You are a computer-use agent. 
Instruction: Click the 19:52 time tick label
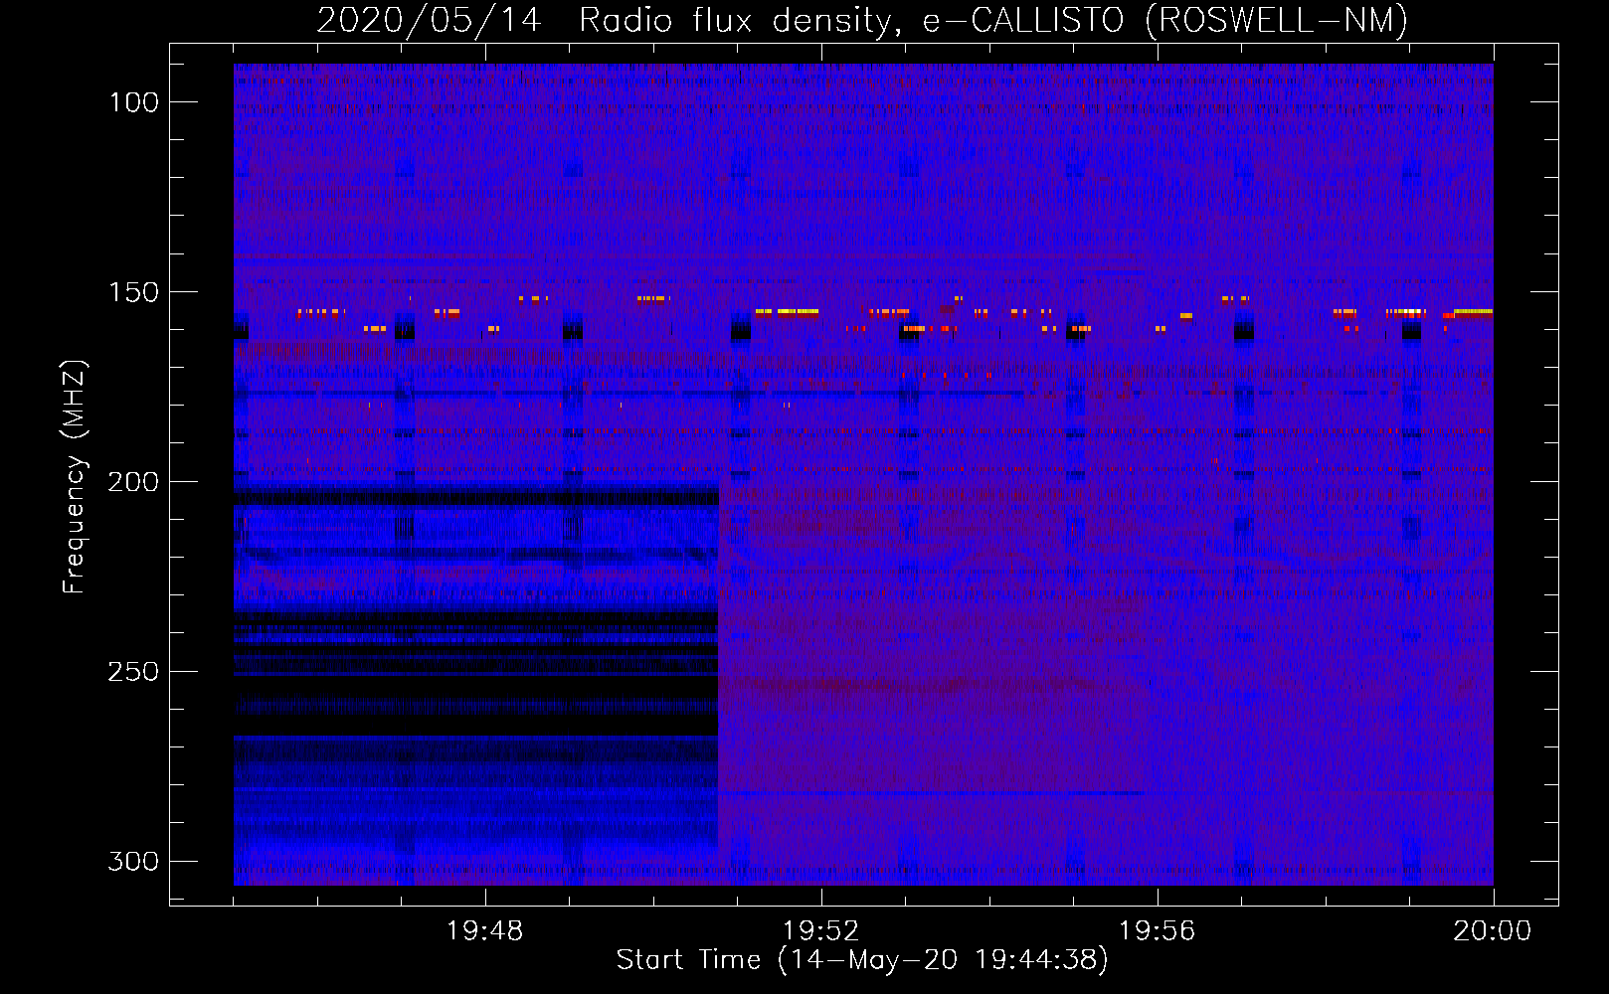820,931
